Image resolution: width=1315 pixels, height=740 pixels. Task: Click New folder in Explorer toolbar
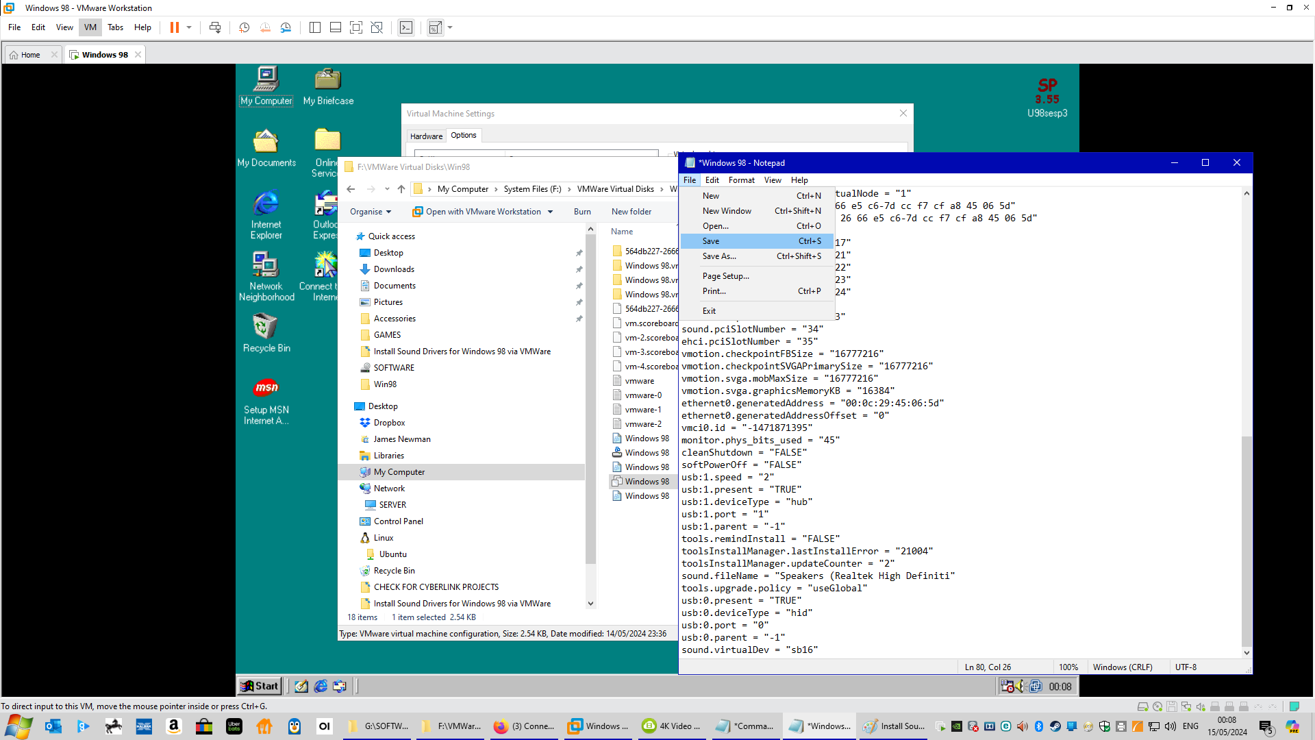click(631, 212)
